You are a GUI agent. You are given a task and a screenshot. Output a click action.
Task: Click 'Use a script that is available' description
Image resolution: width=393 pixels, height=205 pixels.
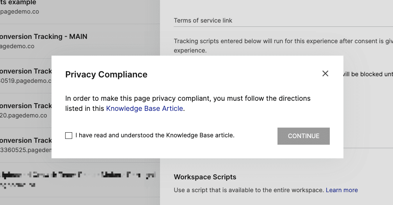[x=249, y=190]
